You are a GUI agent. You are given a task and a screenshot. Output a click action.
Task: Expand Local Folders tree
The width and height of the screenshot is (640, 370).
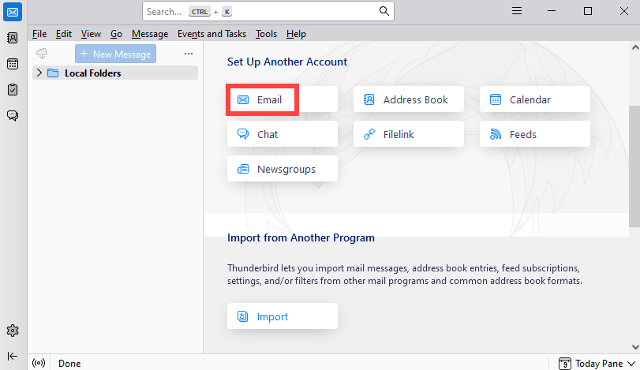tap(39, 73)
